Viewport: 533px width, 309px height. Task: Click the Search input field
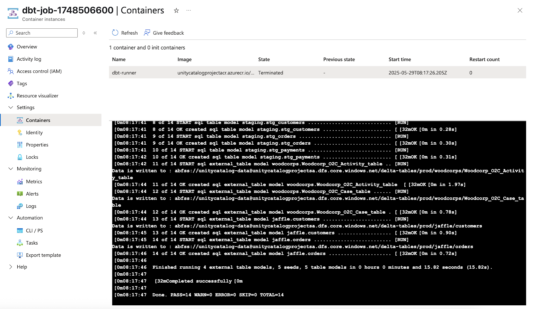[42, 33]
